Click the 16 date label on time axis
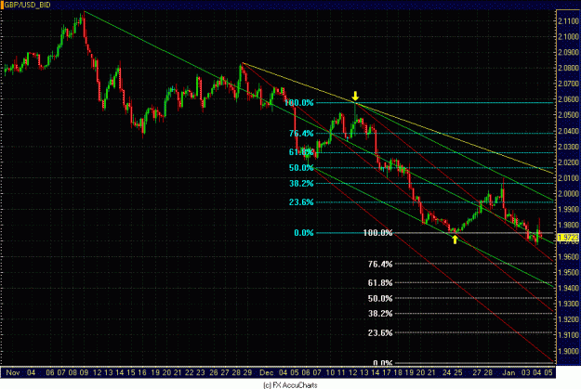 [142, 372]
